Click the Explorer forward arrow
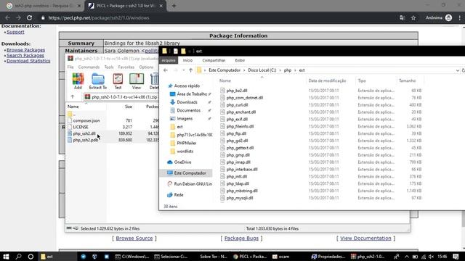 pos(175,70)
